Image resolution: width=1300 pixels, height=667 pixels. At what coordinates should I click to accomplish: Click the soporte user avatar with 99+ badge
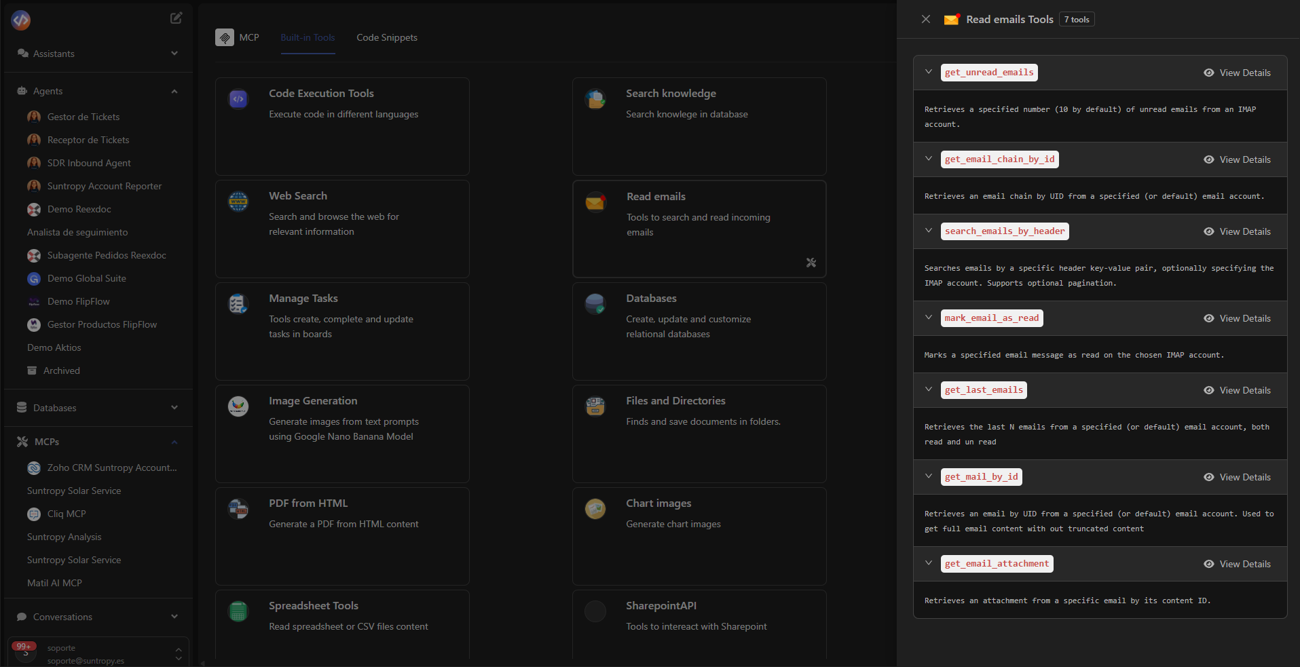(25, 653)
